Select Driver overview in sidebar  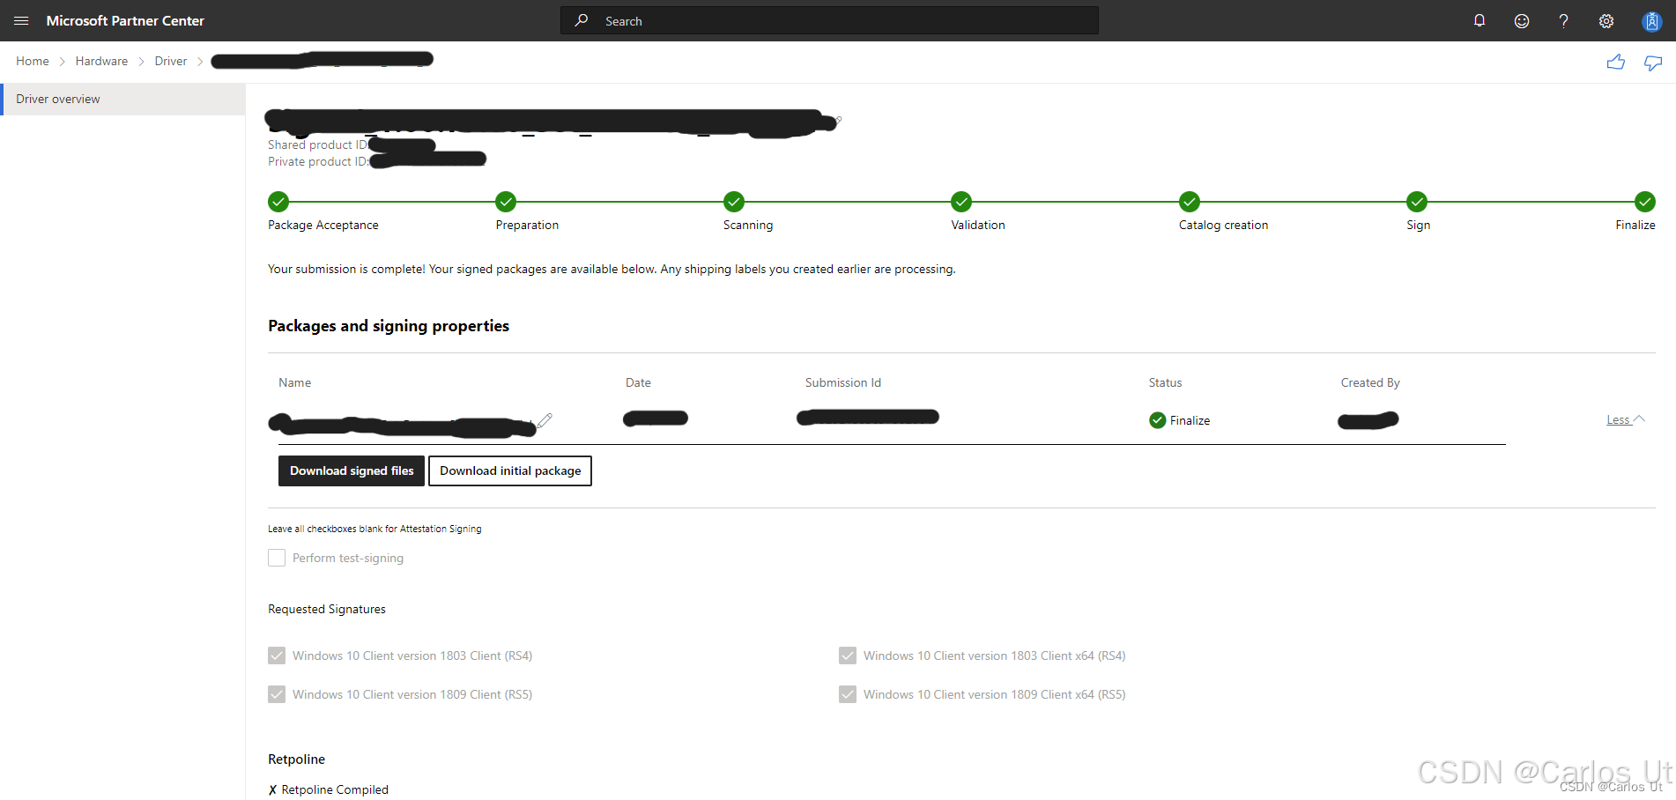click(122, 100)
